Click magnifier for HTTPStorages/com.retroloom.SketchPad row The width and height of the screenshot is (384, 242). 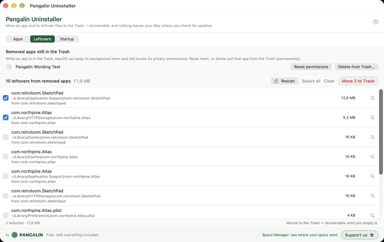click(372, 196)
